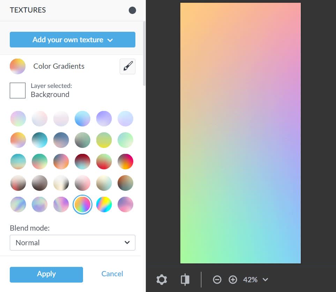
Task: Choose the vivid neon rainbow gradient swatch
Action: [x=104, y=204]
